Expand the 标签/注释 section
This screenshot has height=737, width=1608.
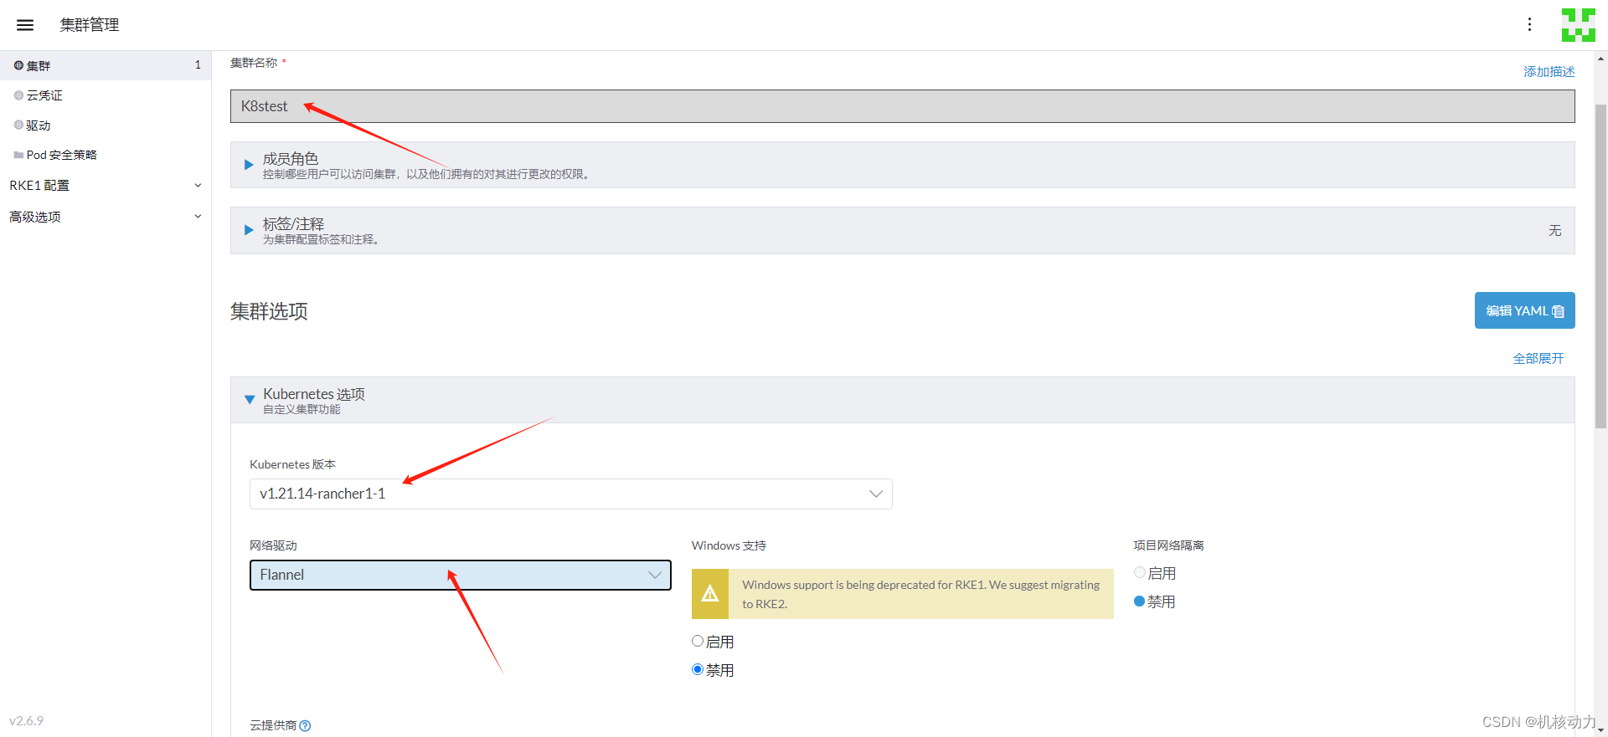tap(902, 230)
